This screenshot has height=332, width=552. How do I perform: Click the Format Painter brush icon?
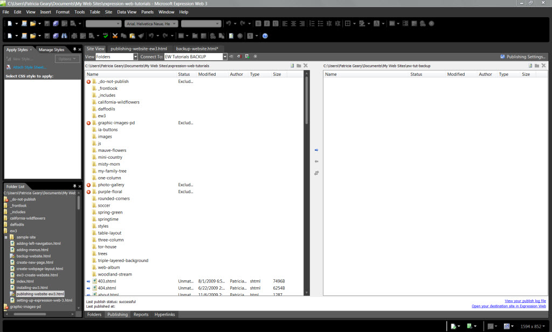[x=141, y=36]
